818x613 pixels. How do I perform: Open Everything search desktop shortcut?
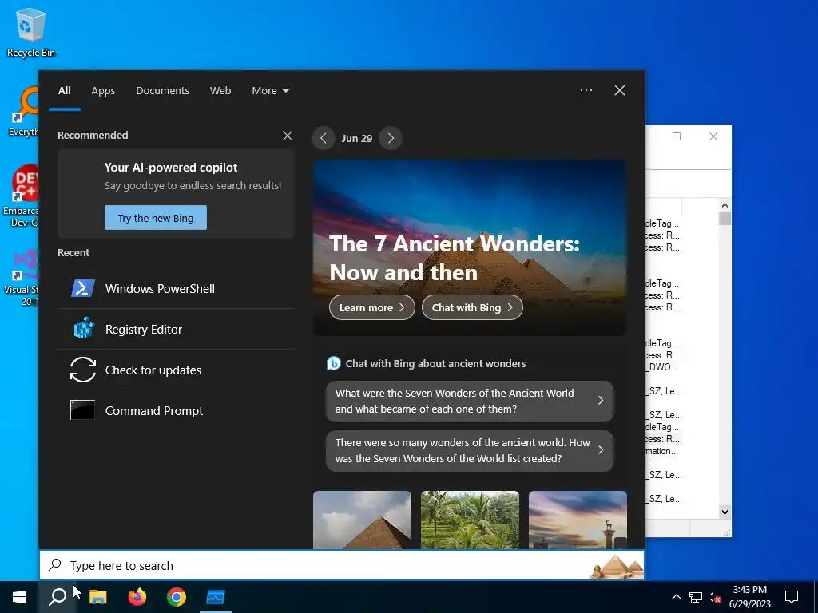coord(23,112)
